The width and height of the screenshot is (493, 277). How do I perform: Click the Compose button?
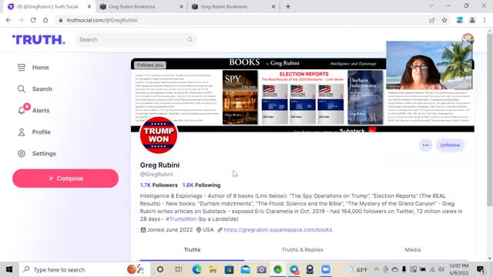[x=65, y=179]
